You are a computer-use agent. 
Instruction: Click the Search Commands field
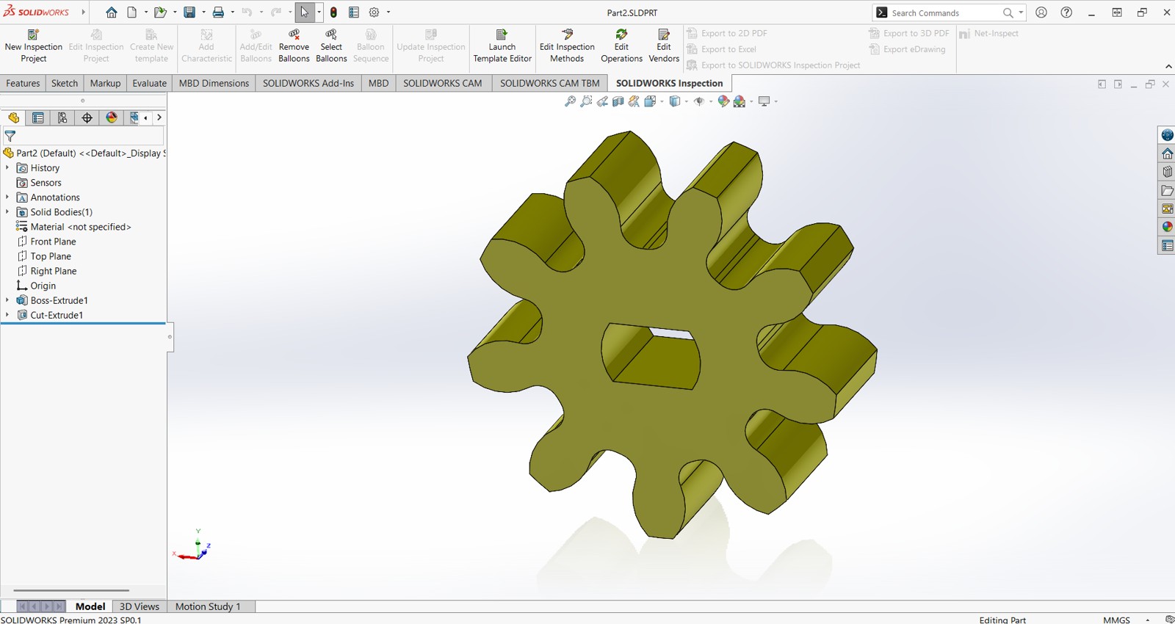click(x=945, y=12)
